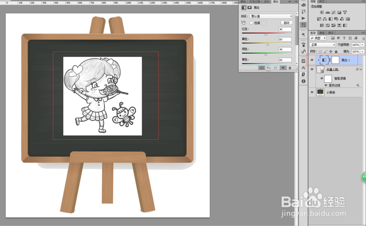Open the Character panel A icon

(303, 67)
